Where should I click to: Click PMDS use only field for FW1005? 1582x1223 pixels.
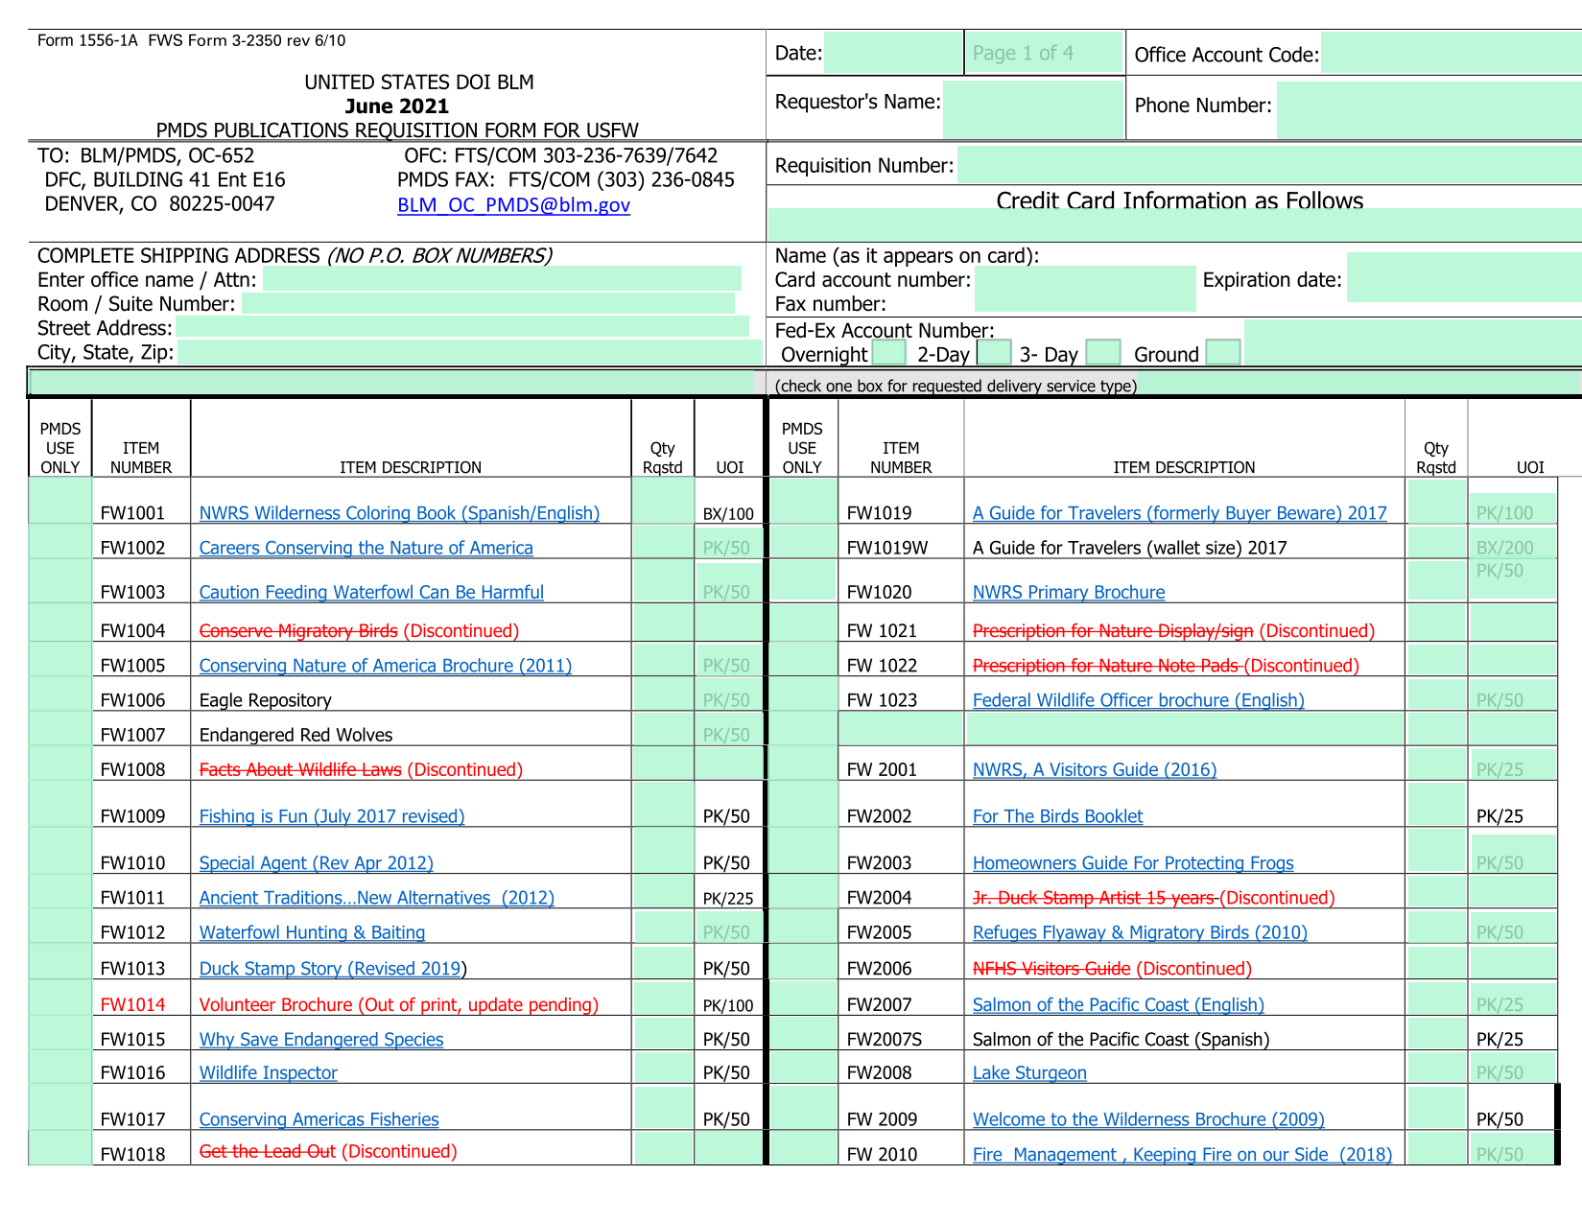point(60,660)
